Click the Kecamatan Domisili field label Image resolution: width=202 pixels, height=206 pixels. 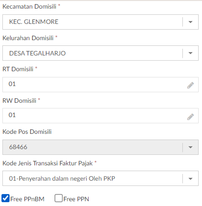29,7
